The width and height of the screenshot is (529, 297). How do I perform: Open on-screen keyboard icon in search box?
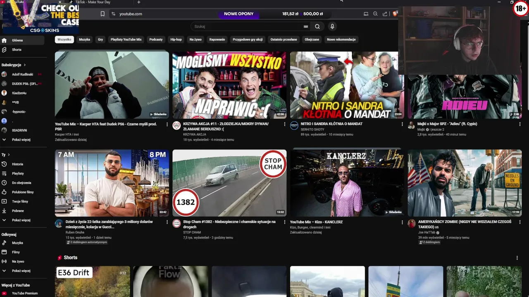(x=306, y=26)
